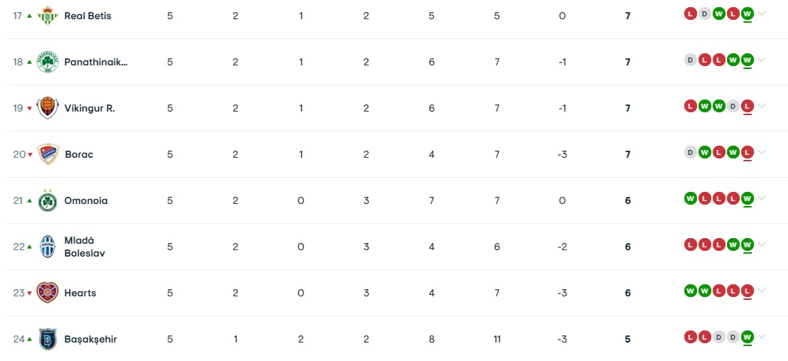This screenshot has height=361, width=788.
Task: Click Panathinaikos' first D form badge
Action: pyautogui.click(x=691, y=60)
